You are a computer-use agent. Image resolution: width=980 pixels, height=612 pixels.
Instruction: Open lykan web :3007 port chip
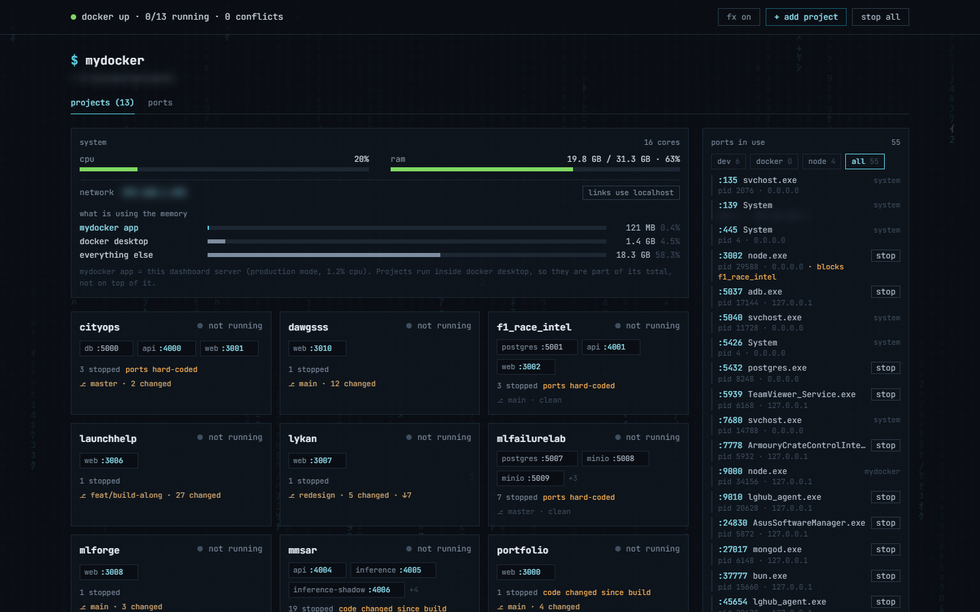click(x=317, y=460)
